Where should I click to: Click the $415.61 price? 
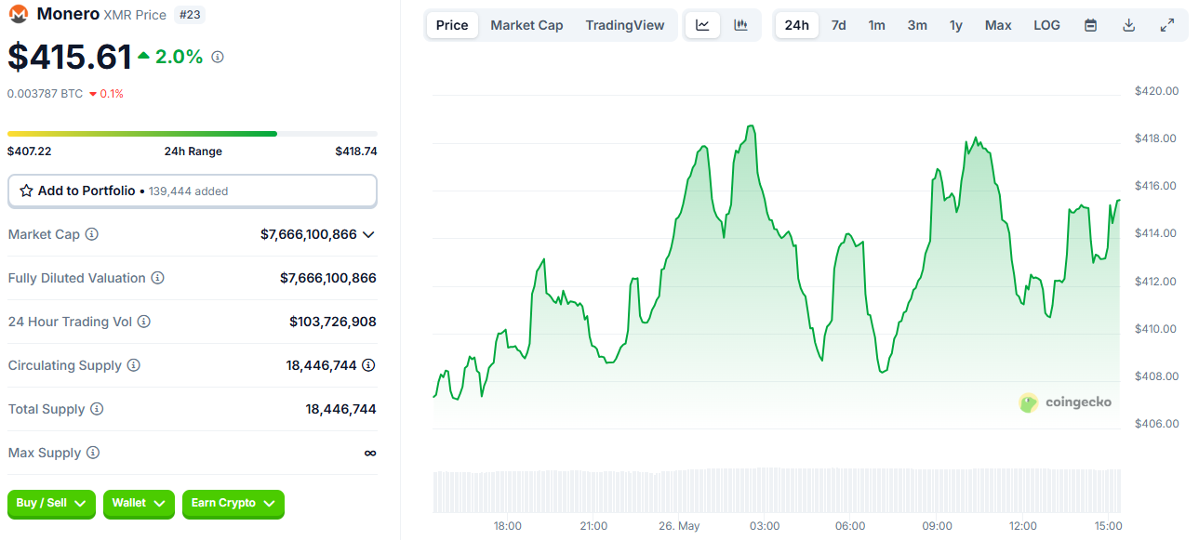[x=70, y=58]
